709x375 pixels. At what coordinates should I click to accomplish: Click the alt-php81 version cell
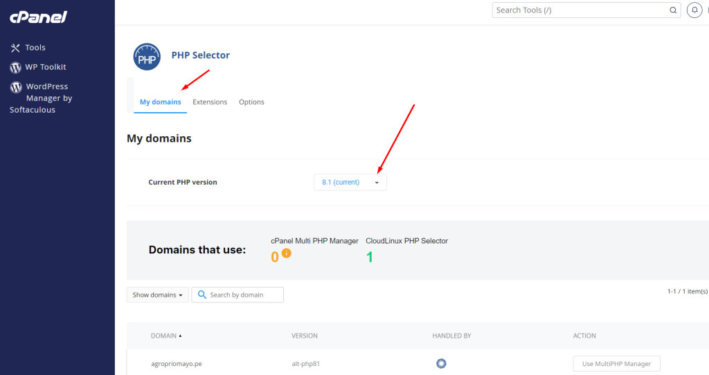(x=305, y=364)
